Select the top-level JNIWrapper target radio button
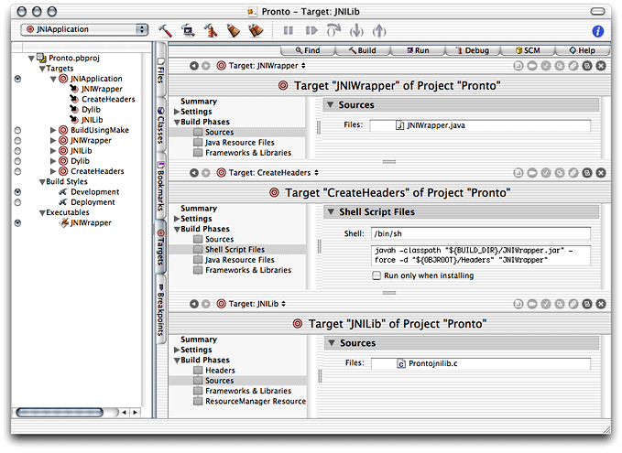Image resolution: width=622 pixels, height=453 pixels. [x=17, y=141]
